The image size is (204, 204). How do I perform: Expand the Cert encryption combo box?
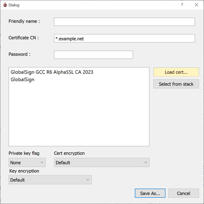(102, 162)
